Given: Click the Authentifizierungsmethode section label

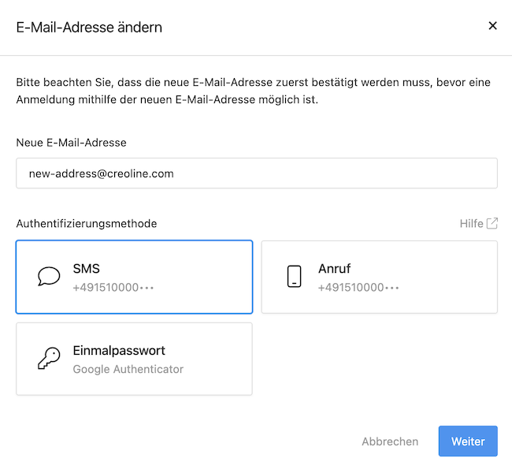Looking at the screenshot, I should [87, 224].
